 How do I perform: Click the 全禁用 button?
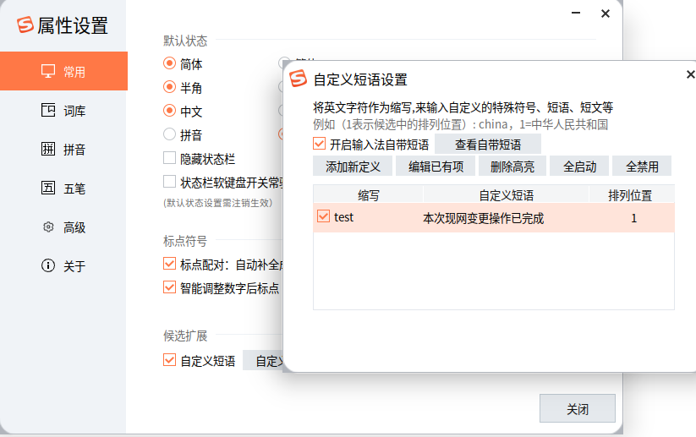tap(642, 167)
